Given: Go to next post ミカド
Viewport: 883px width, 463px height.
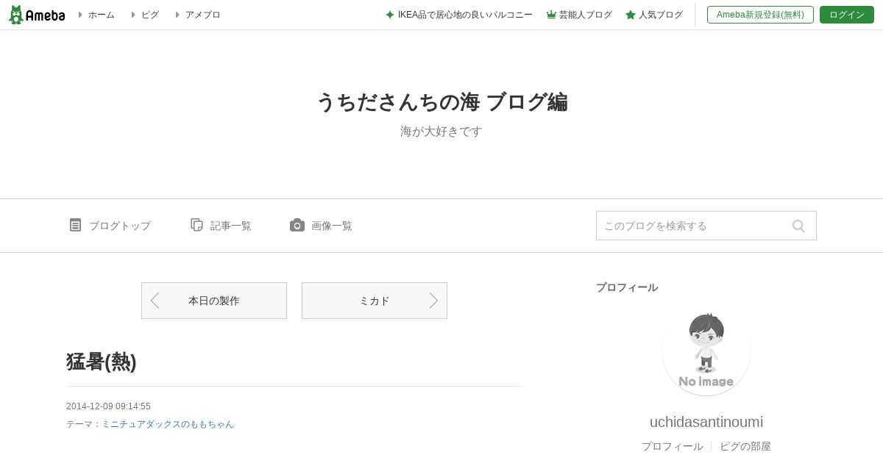Looking at the screenshot, I should tap(375, 301).
